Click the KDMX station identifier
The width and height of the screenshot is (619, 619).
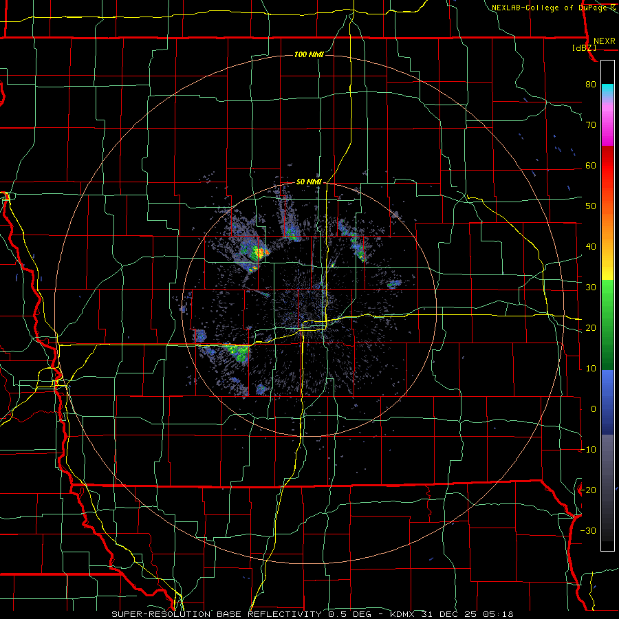(402, 614)
